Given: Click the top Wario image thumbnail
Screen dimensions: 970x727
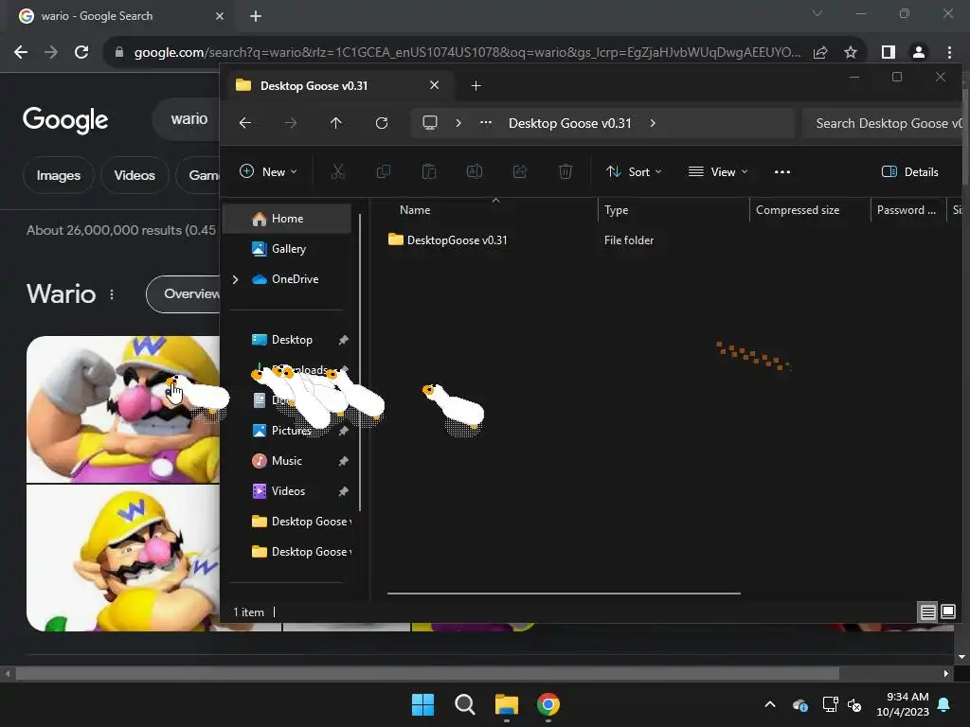Looking at the screenshot, I should coord(122,409).
